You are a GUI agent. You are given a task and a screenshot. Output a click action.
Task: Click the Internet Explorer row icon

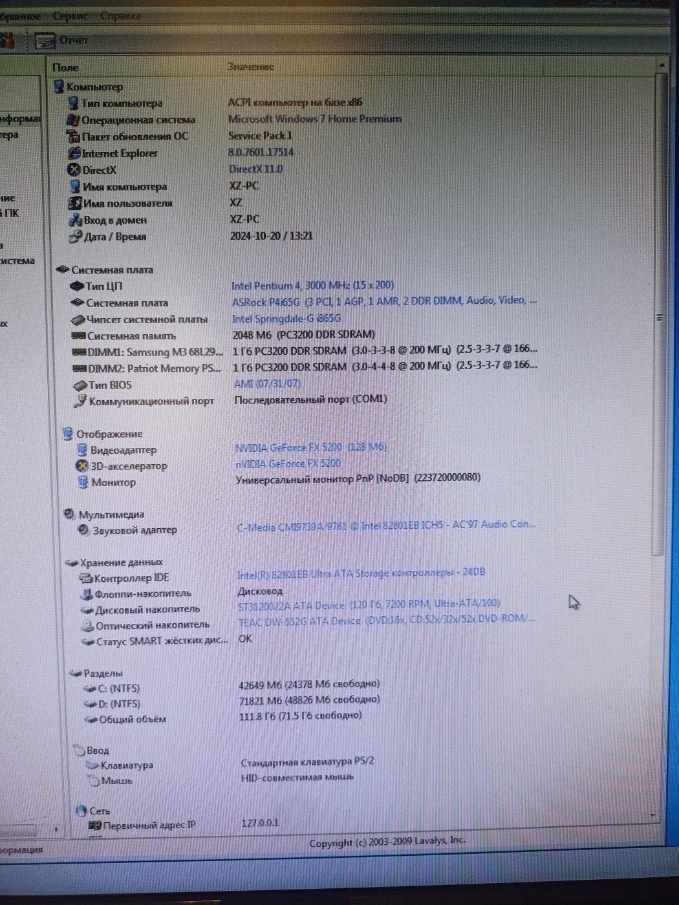(74, 153)
